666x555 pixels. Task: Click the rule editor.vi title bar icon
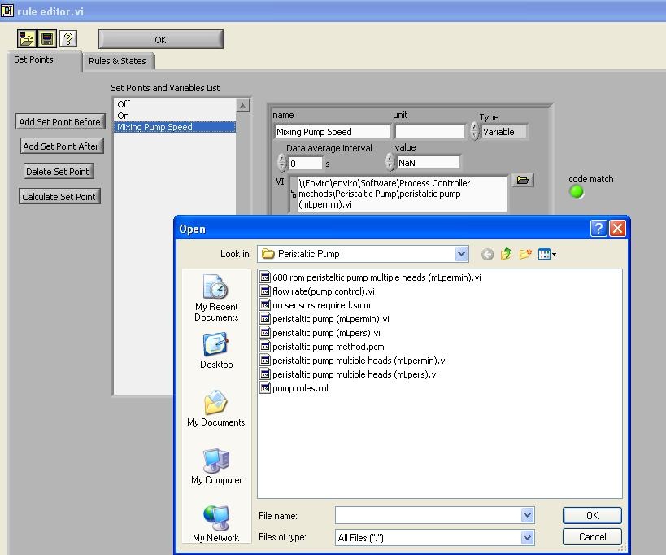click(7, 11)
